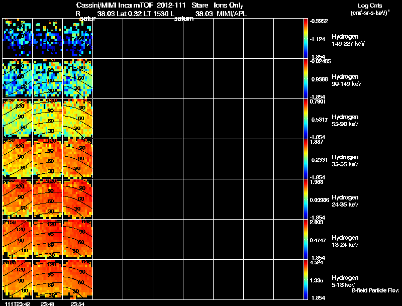Click the 149-227 keV image at 23:42
Screen dimensions: 402x306
pyautogui.click(x=18, y=38)
